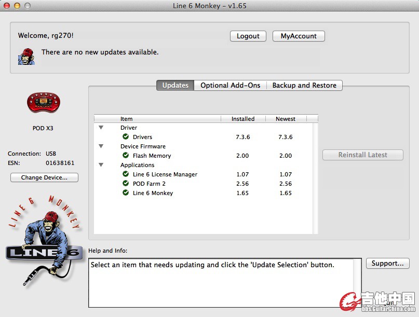Click the POD X3 device name label

[43, 128]
